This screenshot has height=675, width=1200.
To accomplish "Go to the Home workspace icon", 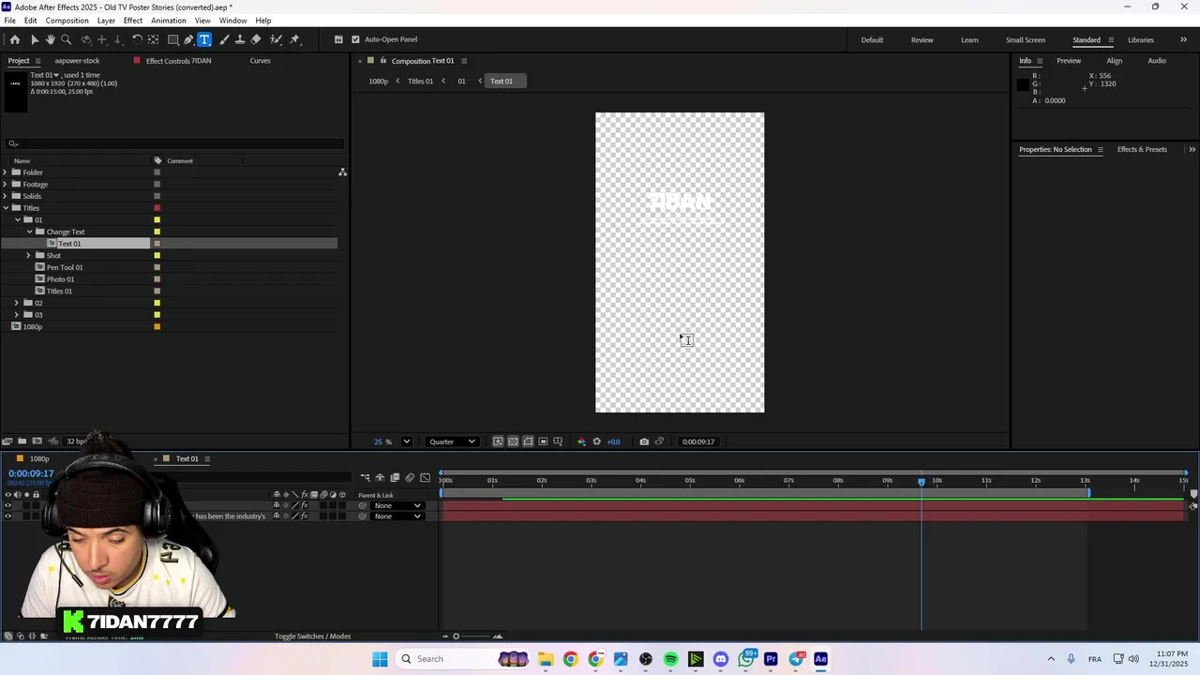I will click(15, 39).
